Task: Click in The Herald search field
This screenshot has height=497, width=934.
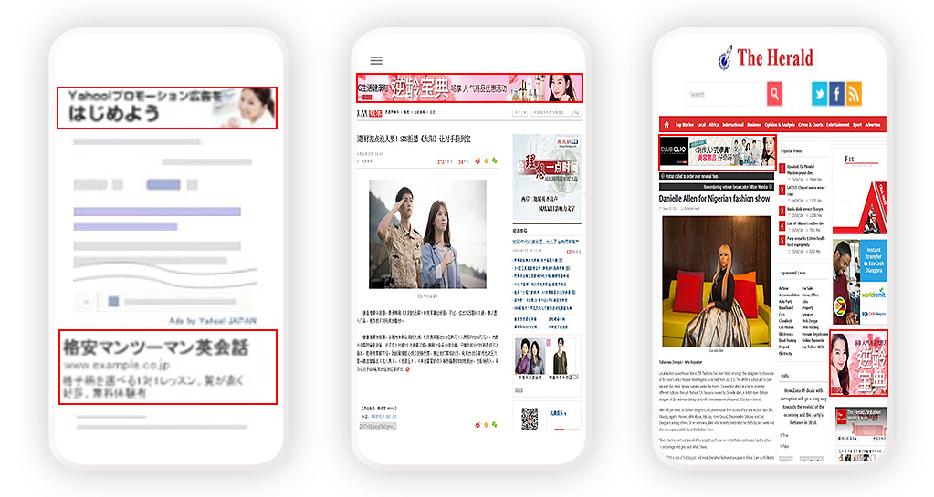Action: click(726, 94)
